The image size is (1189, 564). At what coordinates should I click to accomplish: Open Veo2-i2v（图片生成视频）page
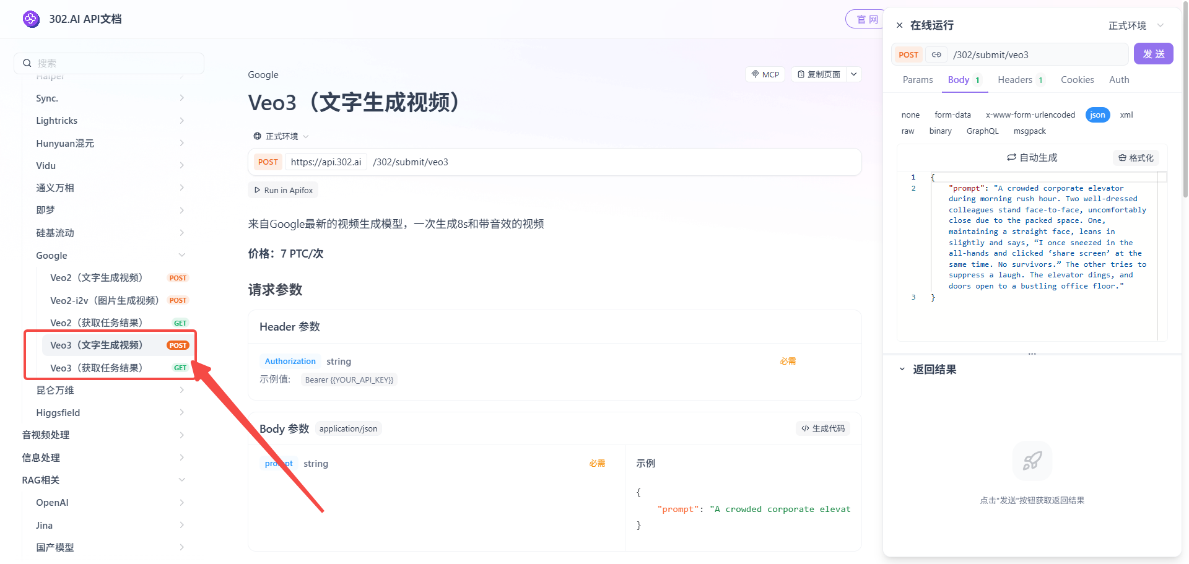[x=118, y=300]
